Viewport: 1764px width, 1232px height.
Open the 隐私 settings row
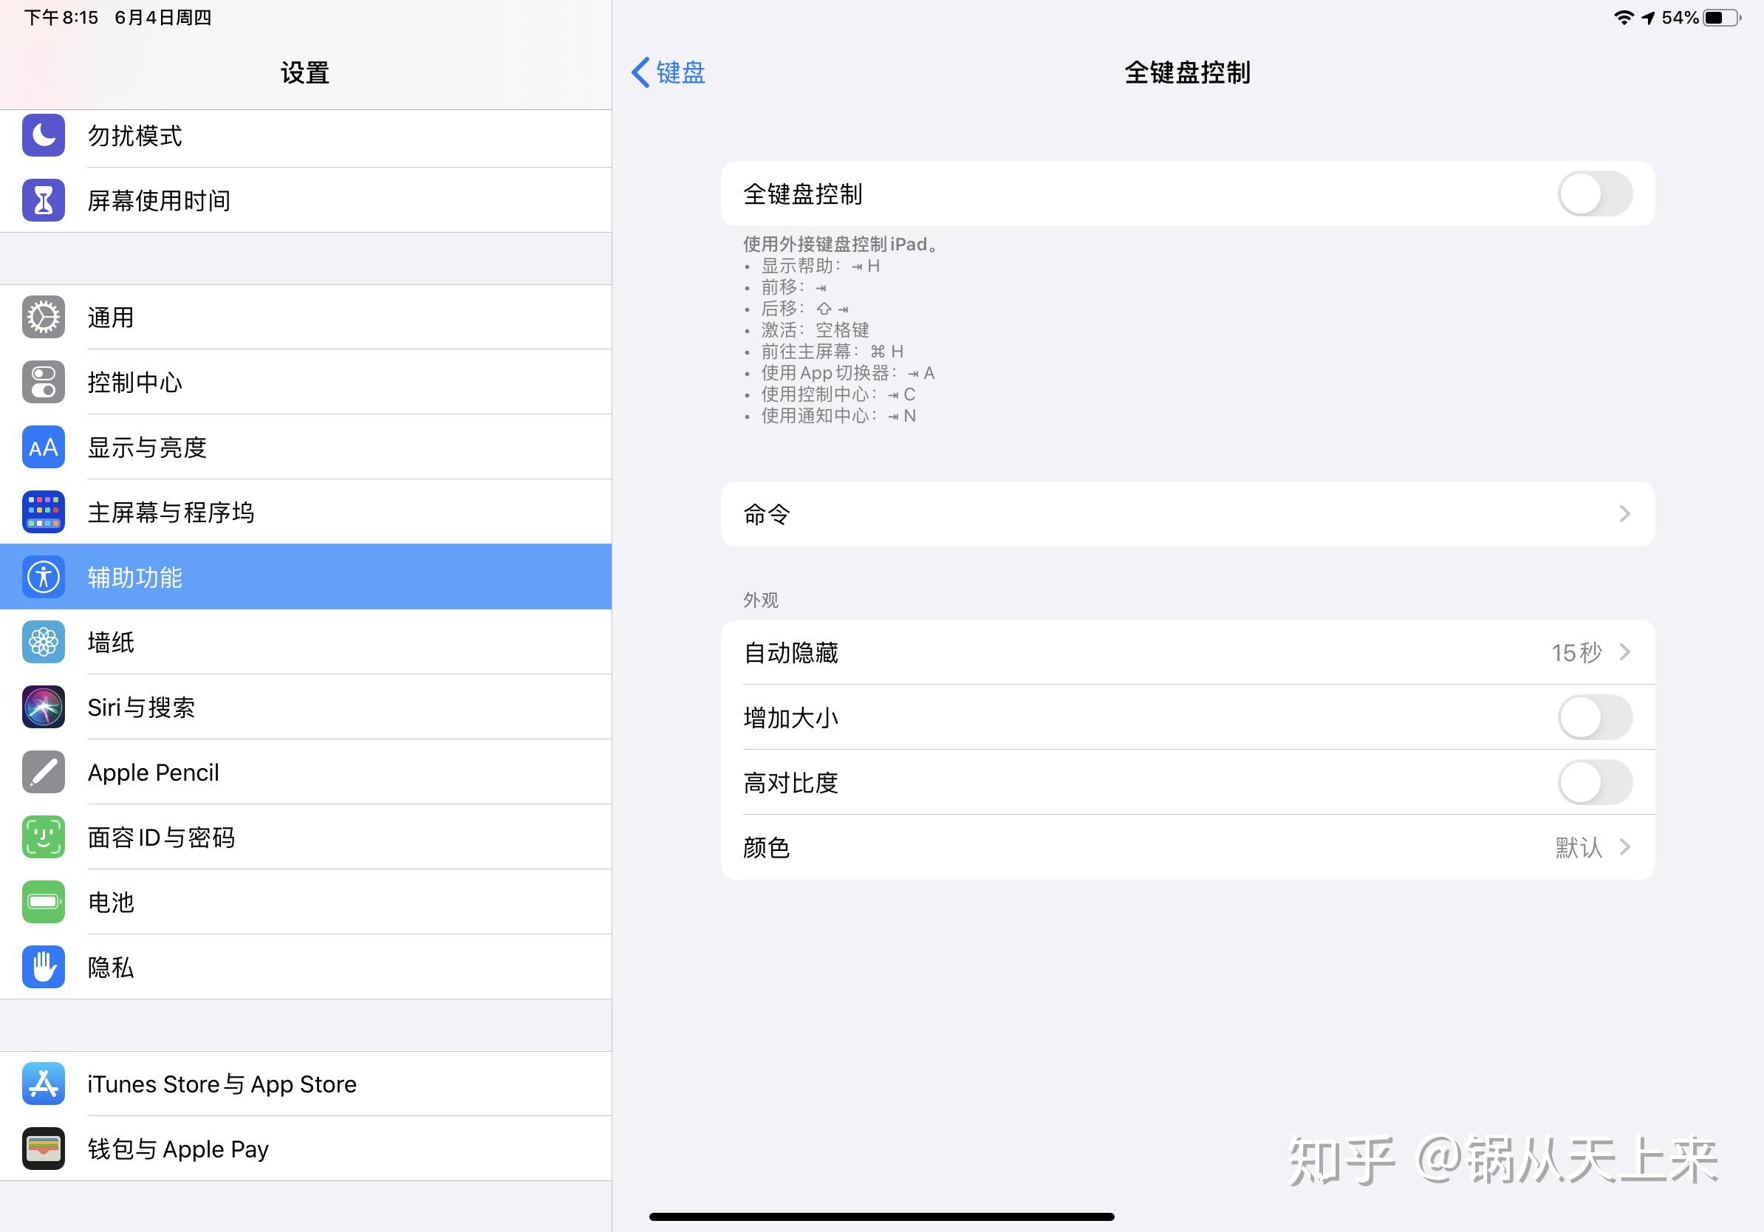click(306, 967)
